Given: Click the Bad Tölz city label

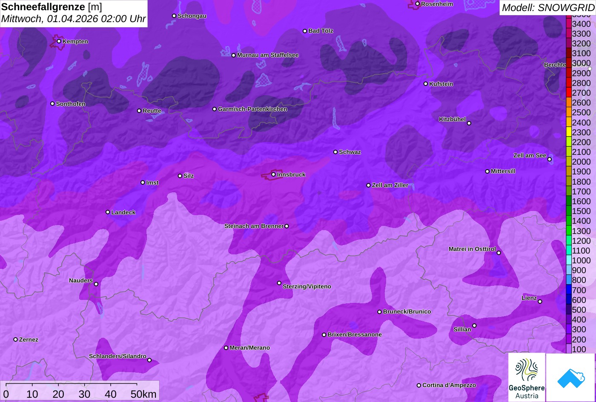Looking at the screenshot, I should [x=321, y=31].
